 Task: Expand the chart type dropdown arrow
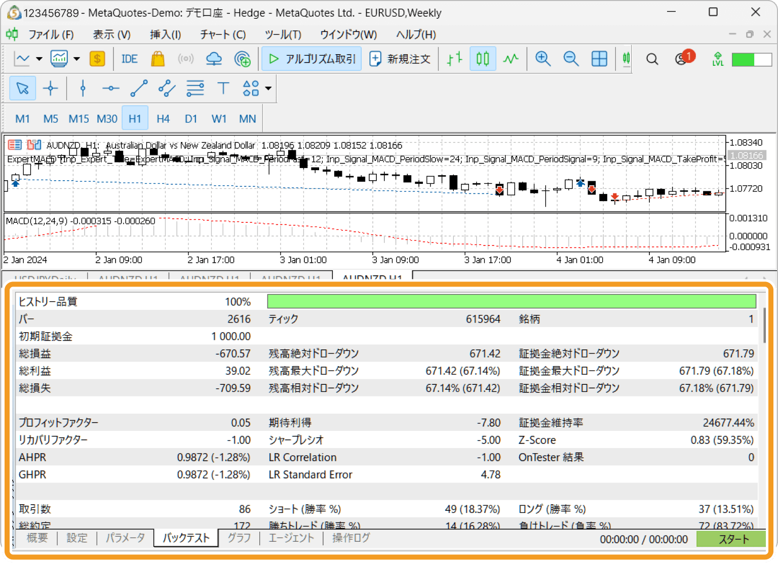(x=39, y=59)
